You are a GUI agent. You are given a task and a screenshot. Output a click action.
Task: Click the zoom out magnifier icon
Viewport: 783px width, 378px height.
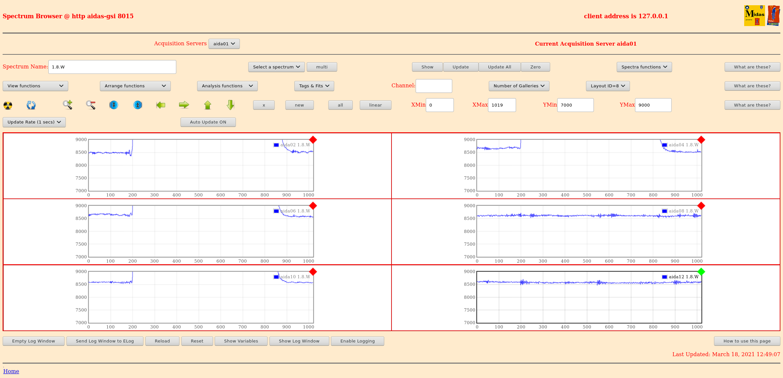point(91,105)
